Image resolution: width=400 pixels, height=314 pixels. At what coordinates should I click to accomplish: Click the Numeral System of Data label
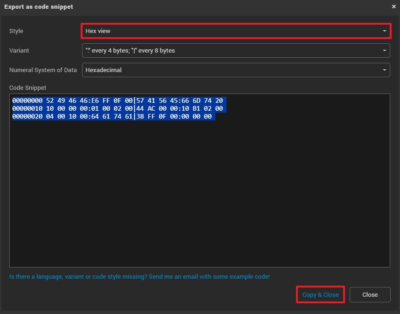[43, 70]
